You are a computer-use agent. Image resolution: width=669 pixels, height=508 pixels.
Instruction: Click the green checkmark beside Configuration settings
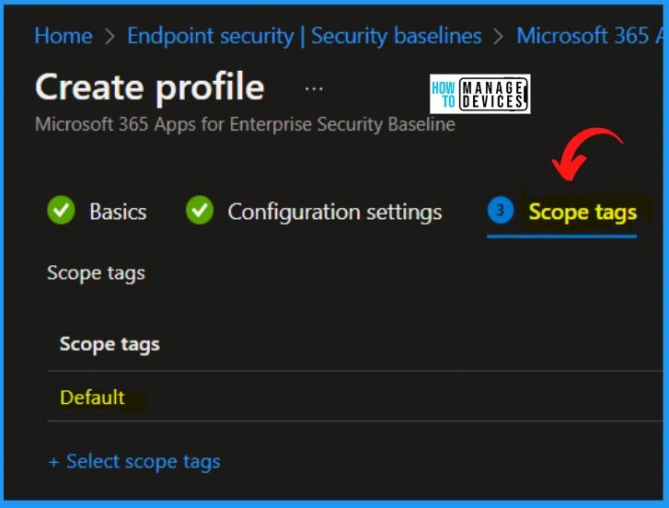200,210
